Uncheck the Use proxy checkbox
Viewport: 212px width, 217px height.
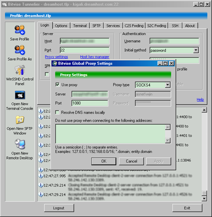(58, 85)
